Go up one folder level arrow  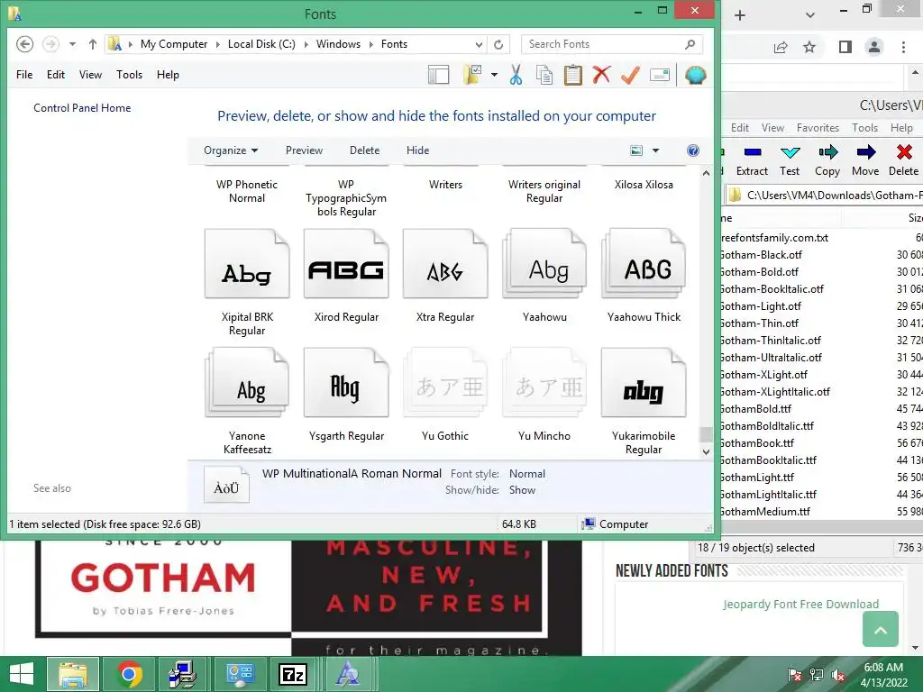93,44
